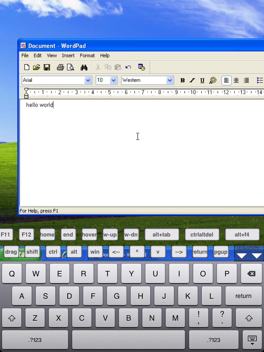
Task: Save the document with the floppy disk icon
Action: tap(47, 67)
